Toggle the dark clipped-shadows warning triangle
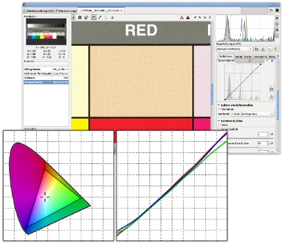283x244 pixels. [x=188, y=18]
